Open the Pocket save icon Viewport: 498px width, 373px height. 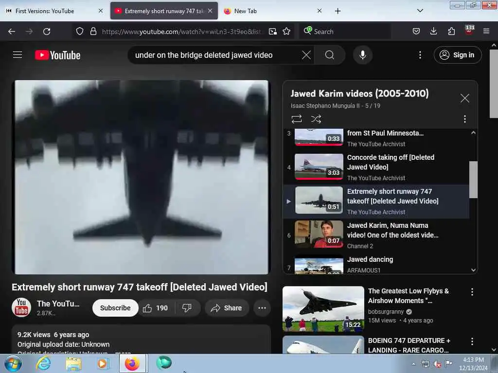click(416, 32)
